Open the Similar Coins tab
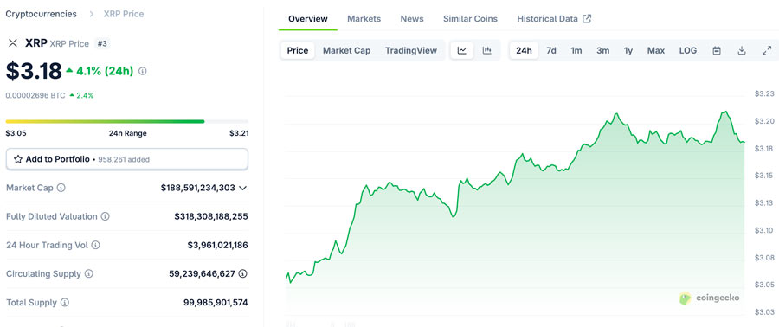The image size is (779, 327). pyautogui.click(x=470, y=19)
